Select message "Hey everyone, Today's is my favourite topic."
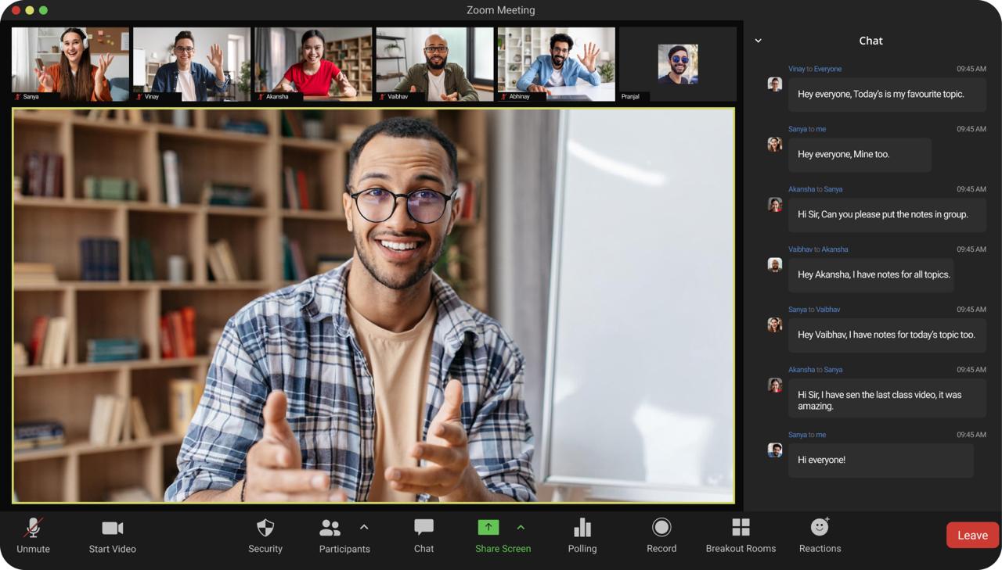The width and height of the screenshot is (1002, 570). tap(887, 95)
